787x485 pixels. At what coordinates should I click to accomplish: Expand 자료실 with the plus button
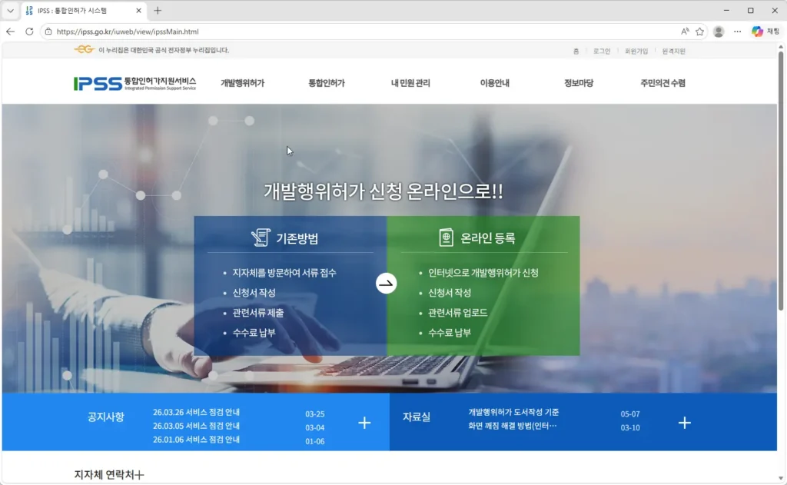pyautogui.click(x=684, y=422)
